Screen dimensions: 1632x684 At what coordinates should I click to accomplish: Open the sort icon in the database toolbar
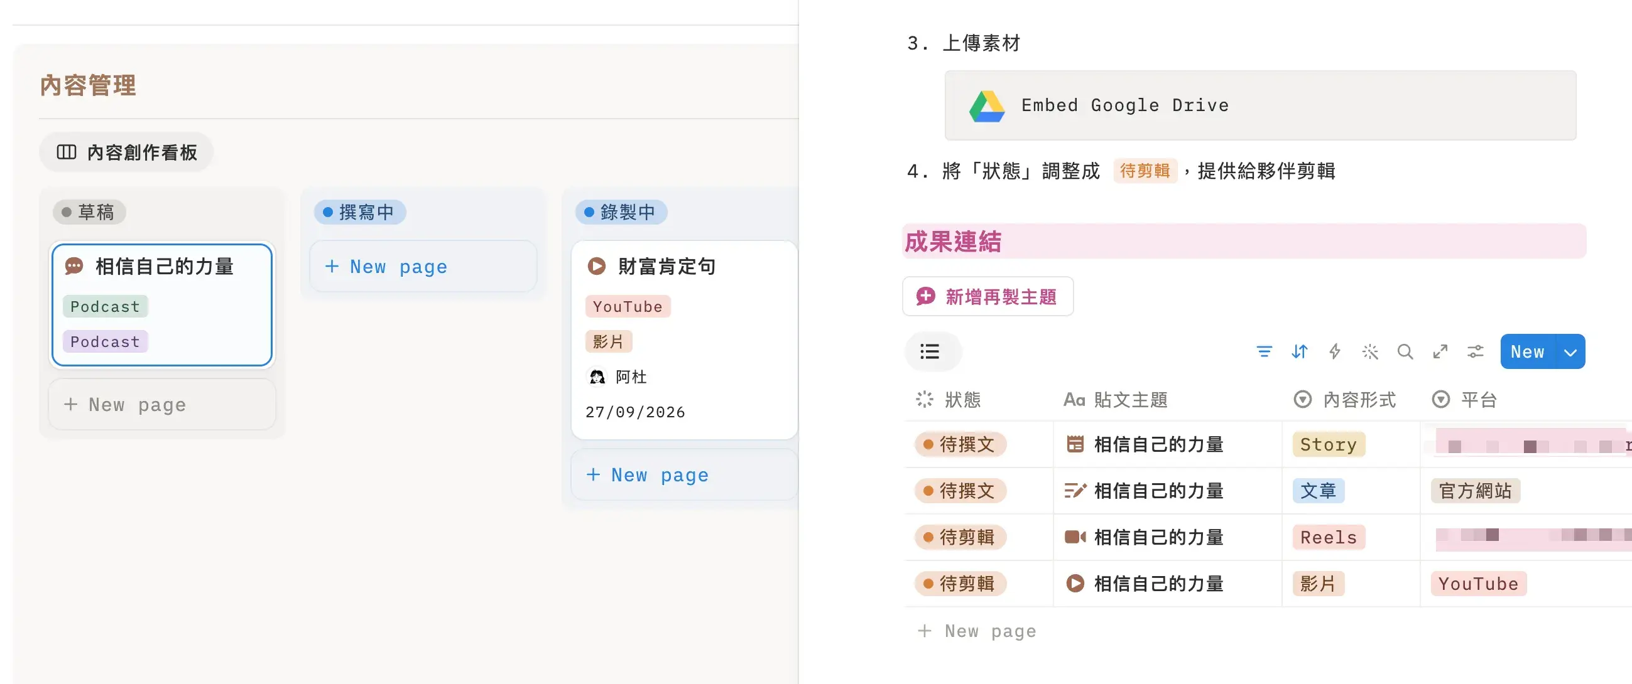pos(1300,351)
